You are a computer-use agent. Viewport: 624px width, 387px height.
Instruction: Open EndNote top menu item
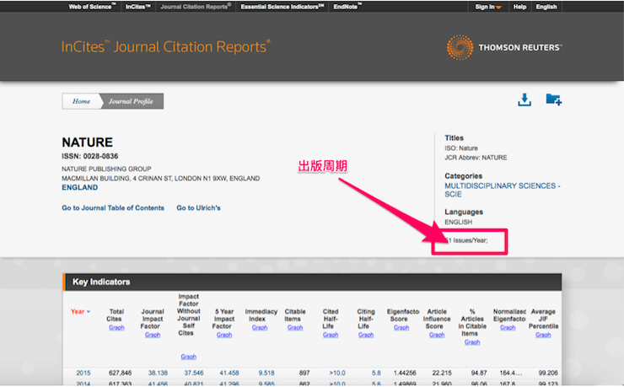click(347, 7)
